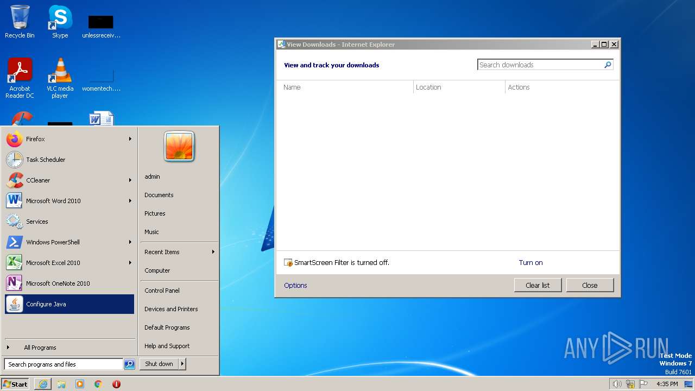Open VLC media player desktop icon

coord(60,78)
